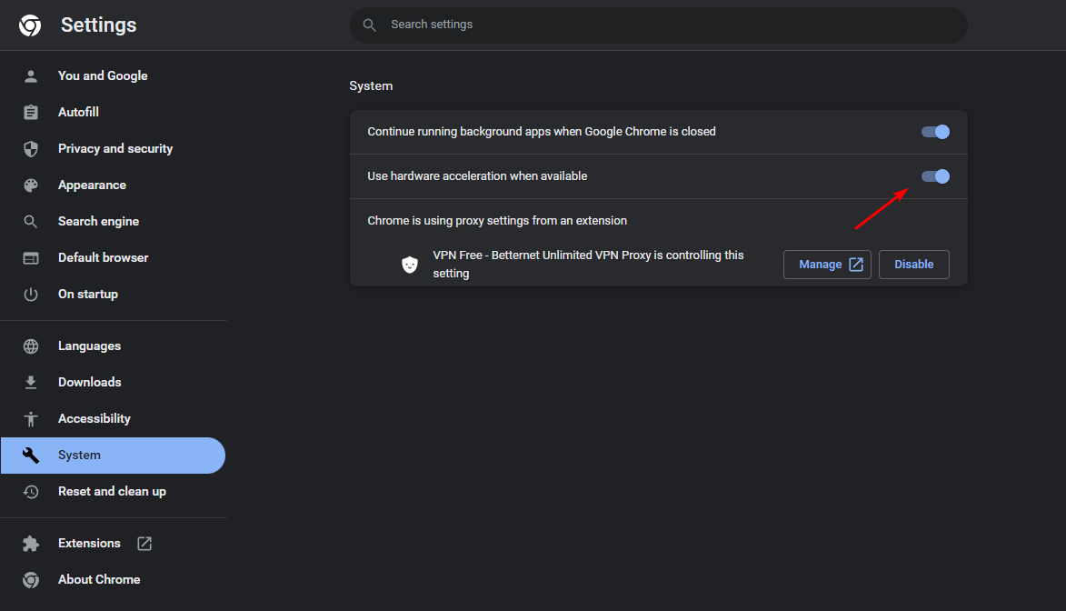
Task: Click the restore clock icon for Reset
Action: click(31, 492)
